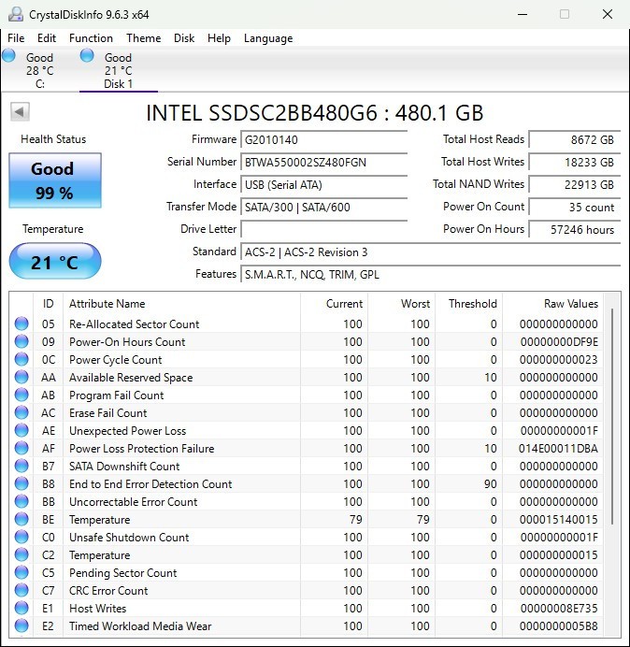
Task: Click the 21 °C temperature button
Action: tap(55, 261)
